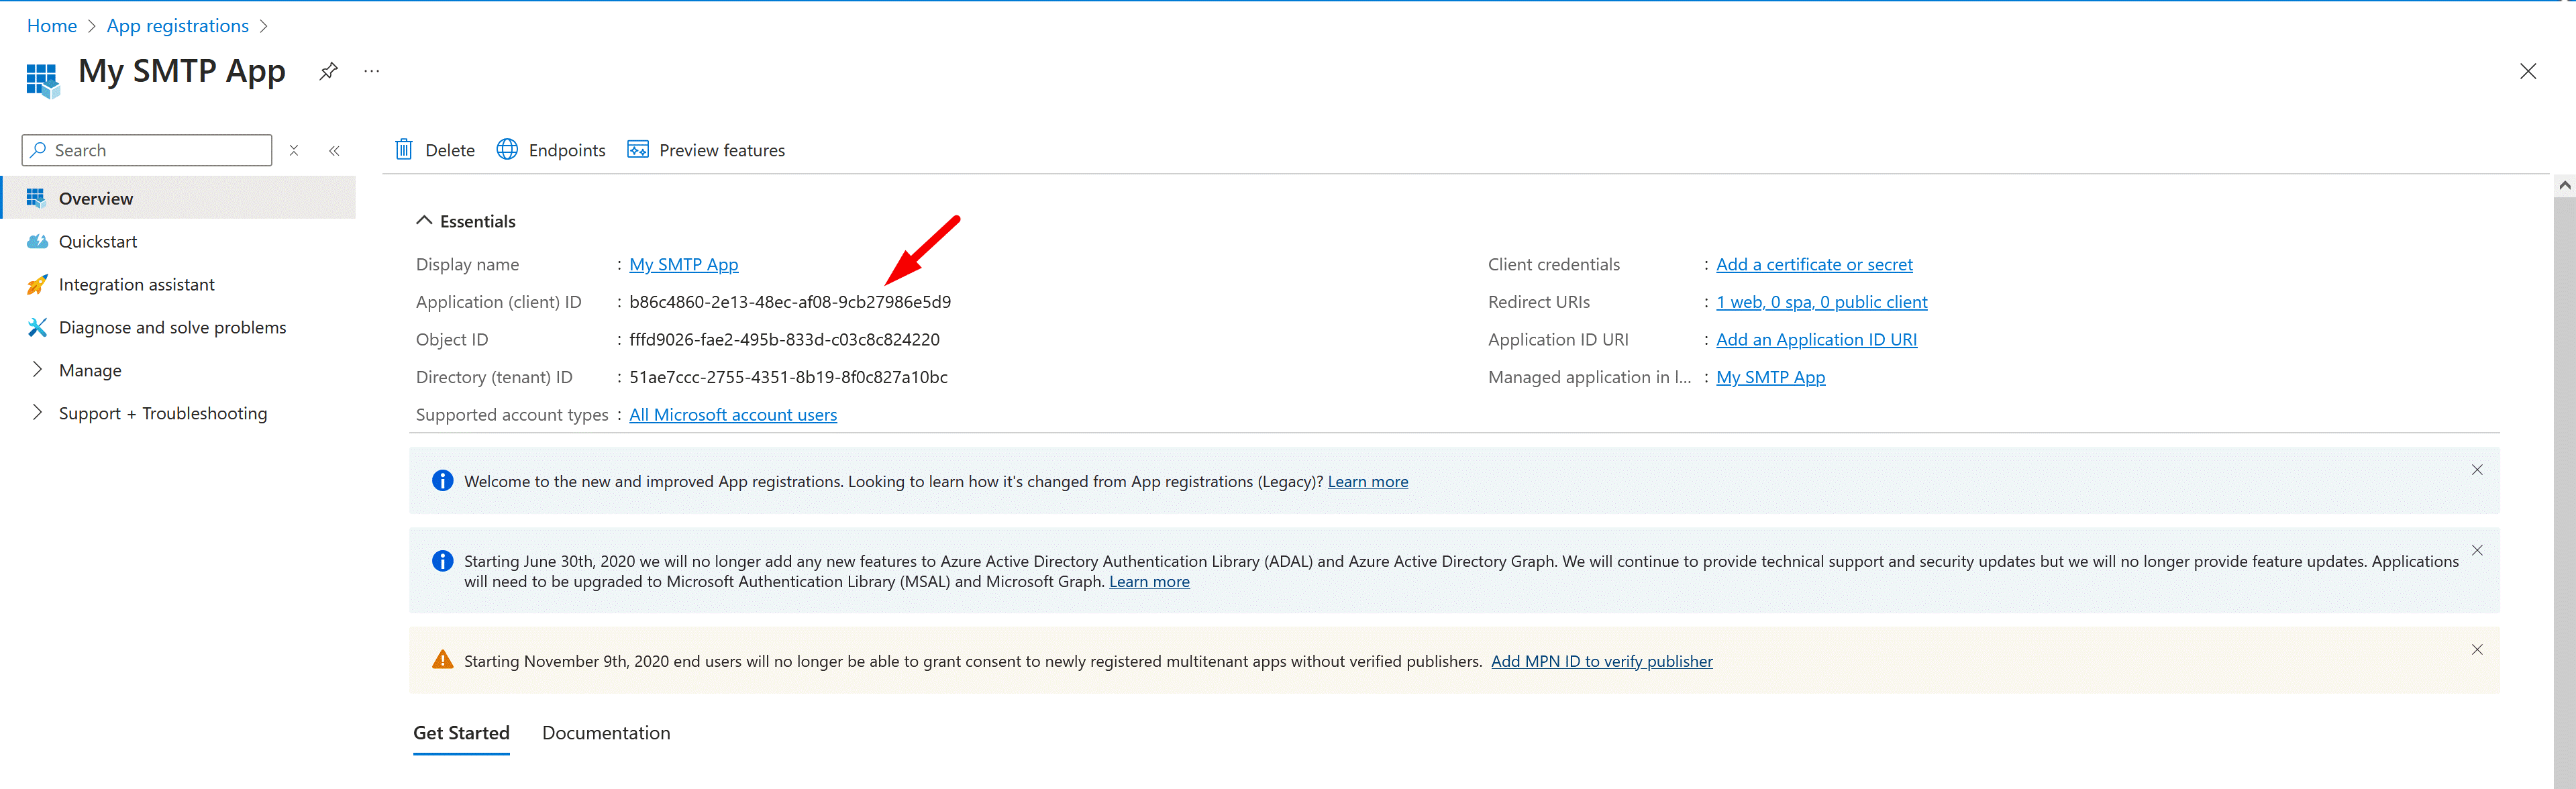
Task: Click the Object ID value fffd9026
Action: click(784, 339)
